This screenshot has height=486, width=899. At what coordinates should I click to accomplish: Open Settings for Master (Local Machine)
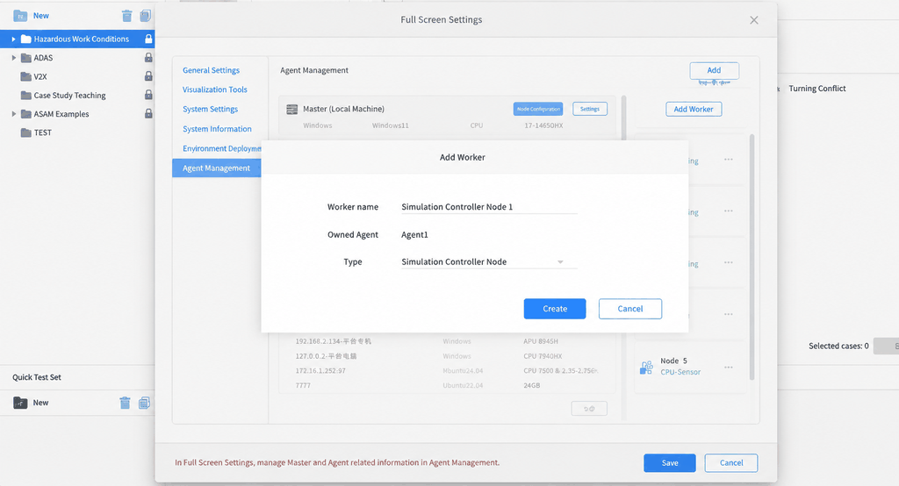590,109
